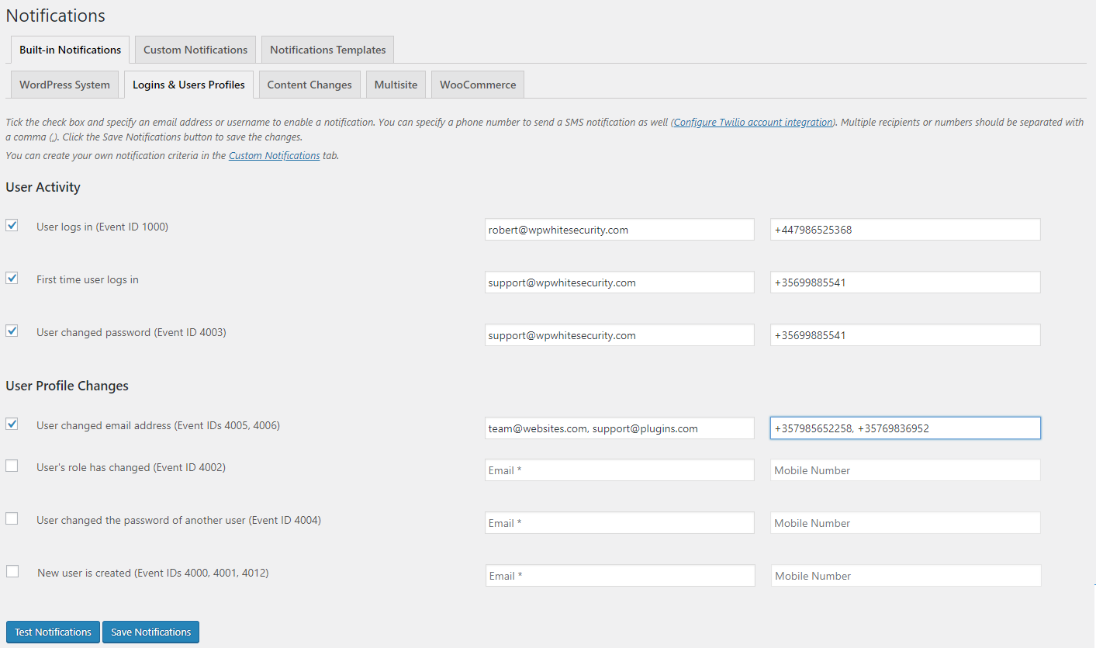Edit robert@wpwhitesecurity.com email field
This screenshot has width=1096, height=648.
point(620,230)
